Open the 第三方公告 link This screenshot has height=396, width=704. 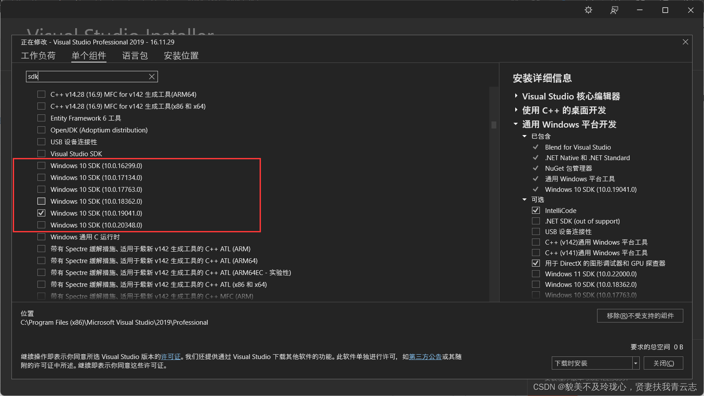425,357
